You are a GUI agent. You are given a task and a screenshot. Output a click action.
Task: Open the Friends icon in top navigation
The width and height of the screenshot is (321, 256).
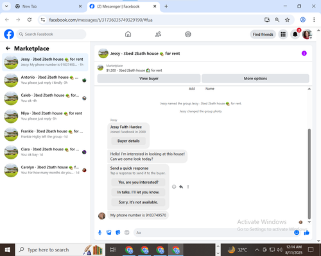pos(158,34)
